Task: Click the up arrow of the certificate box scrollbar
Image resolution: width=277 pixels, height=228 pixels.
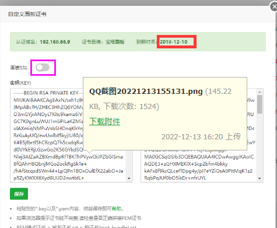Action: coord(260,92)
